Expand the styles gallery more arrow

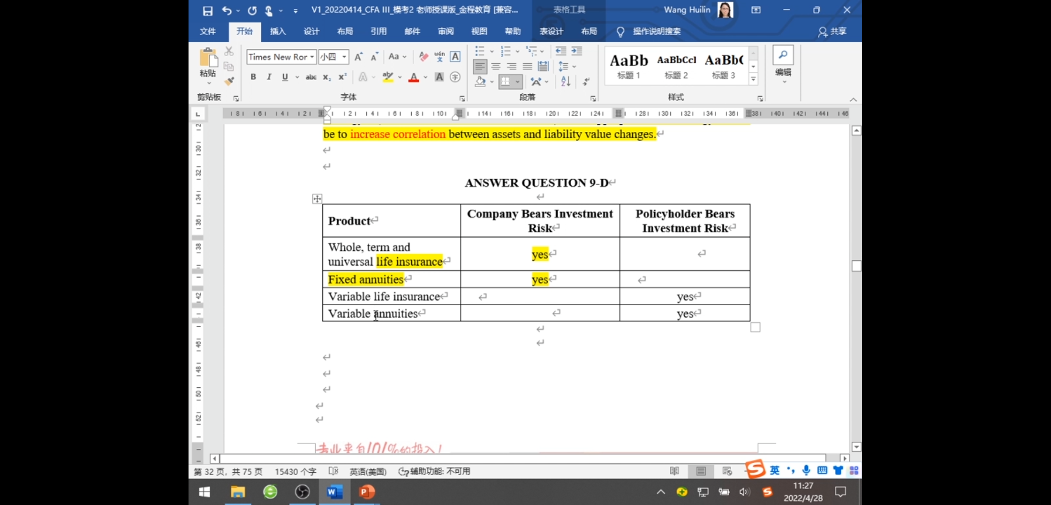click(753, 79)
